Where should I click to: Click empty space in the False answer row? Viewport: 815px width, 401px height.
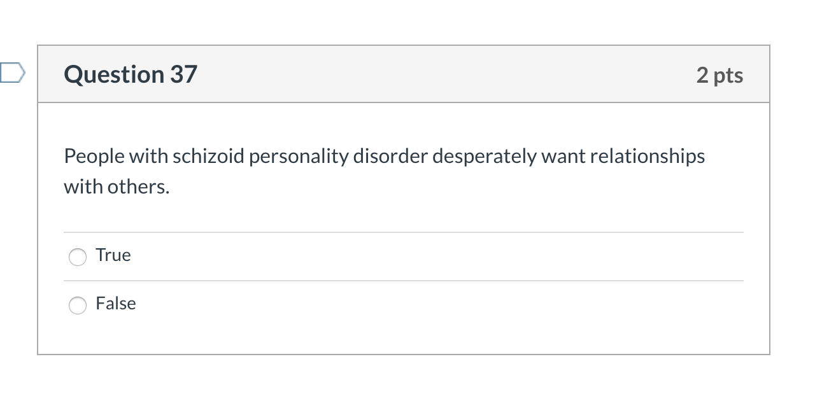414,305
